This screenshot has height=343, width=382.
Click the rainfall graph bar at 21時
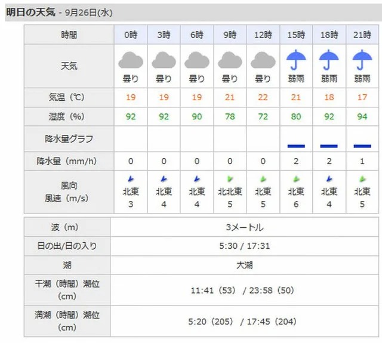tap(362, 146)
